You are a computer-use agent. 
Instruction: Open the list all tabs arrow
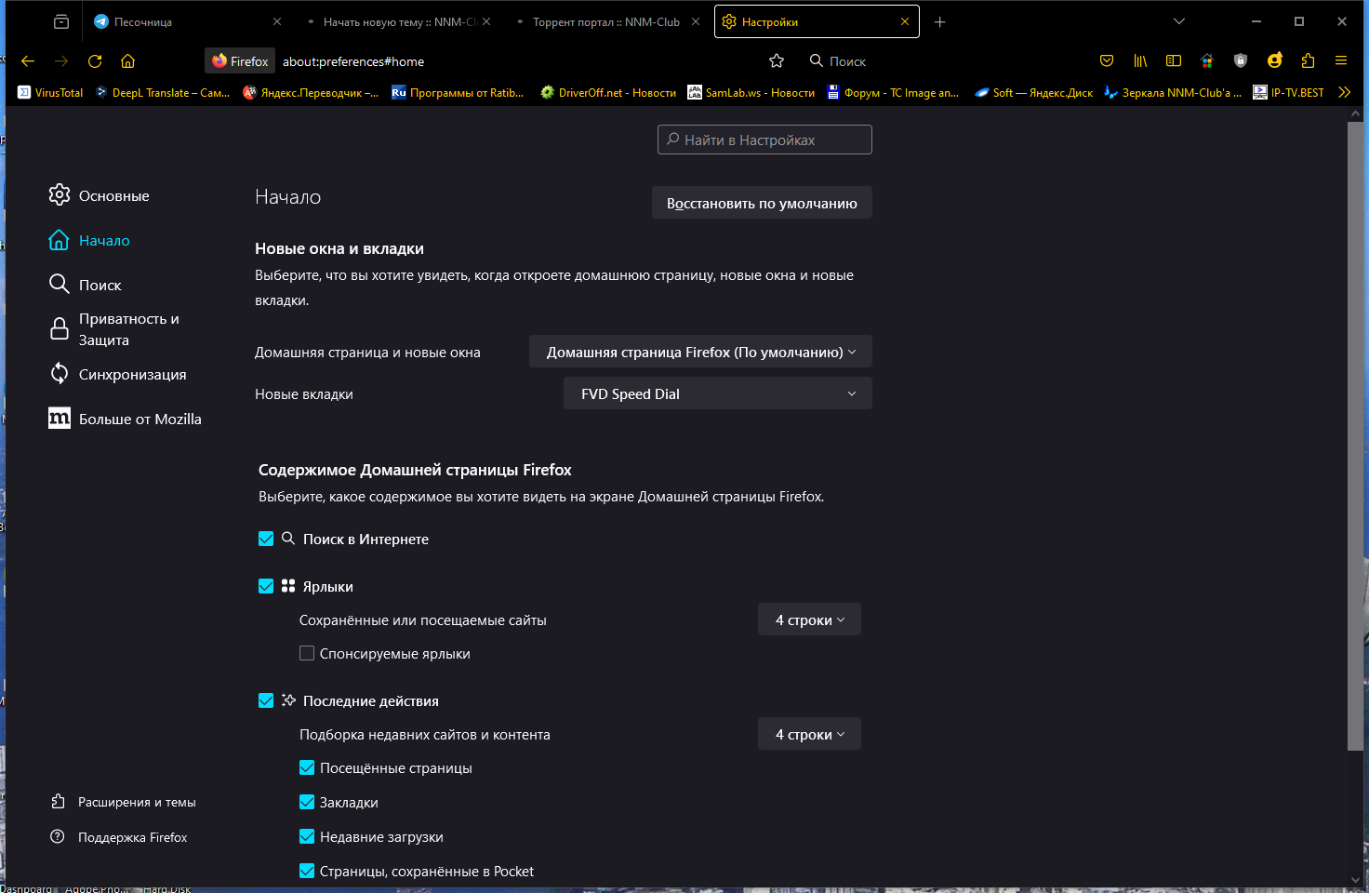[1179, 21]
